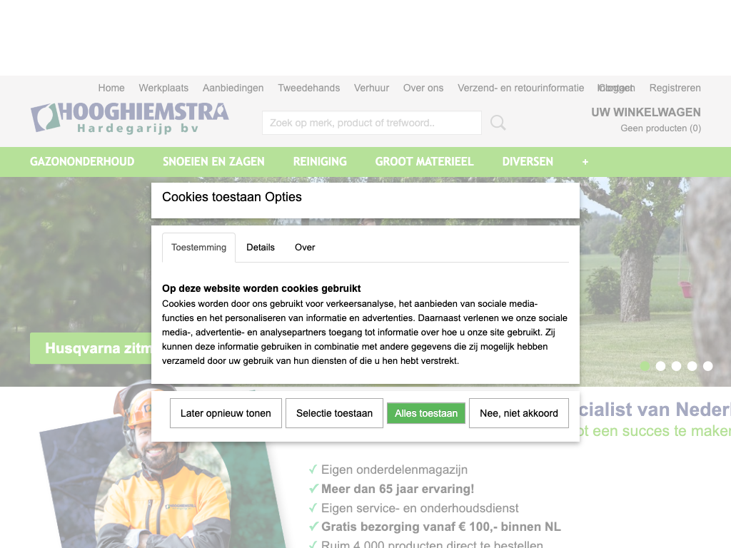Expand the plus menu in green navigation bar
Image resolution: width=731 pixels, height=548 pixels.
[x=585, y=162]
